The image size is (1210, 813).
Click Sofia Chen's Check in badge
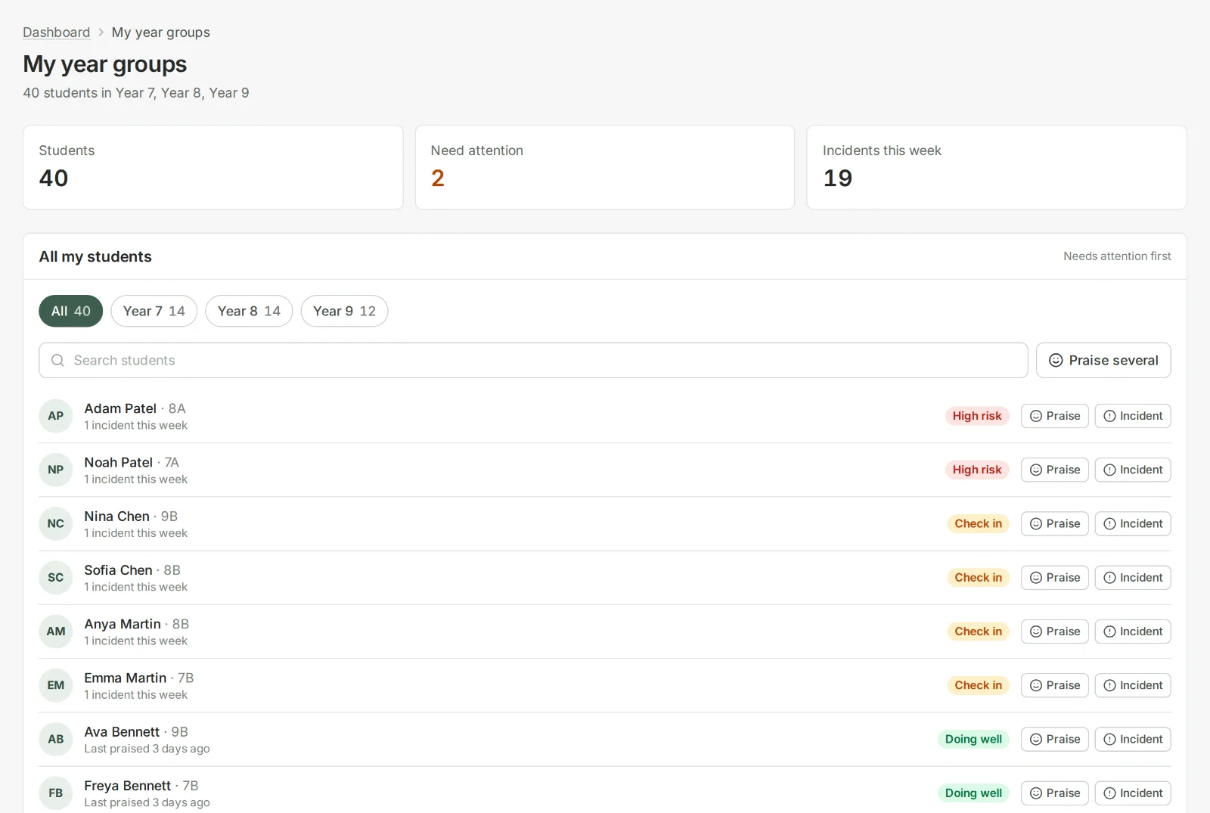click(978, 578)
